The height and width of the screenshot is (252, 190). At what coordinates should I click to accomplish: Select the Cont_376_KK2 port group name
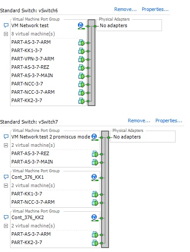(28, 218)
